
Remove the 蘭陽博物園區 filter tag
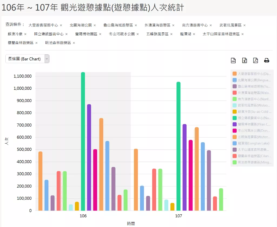pyautogui.click(x=100, y=34)
